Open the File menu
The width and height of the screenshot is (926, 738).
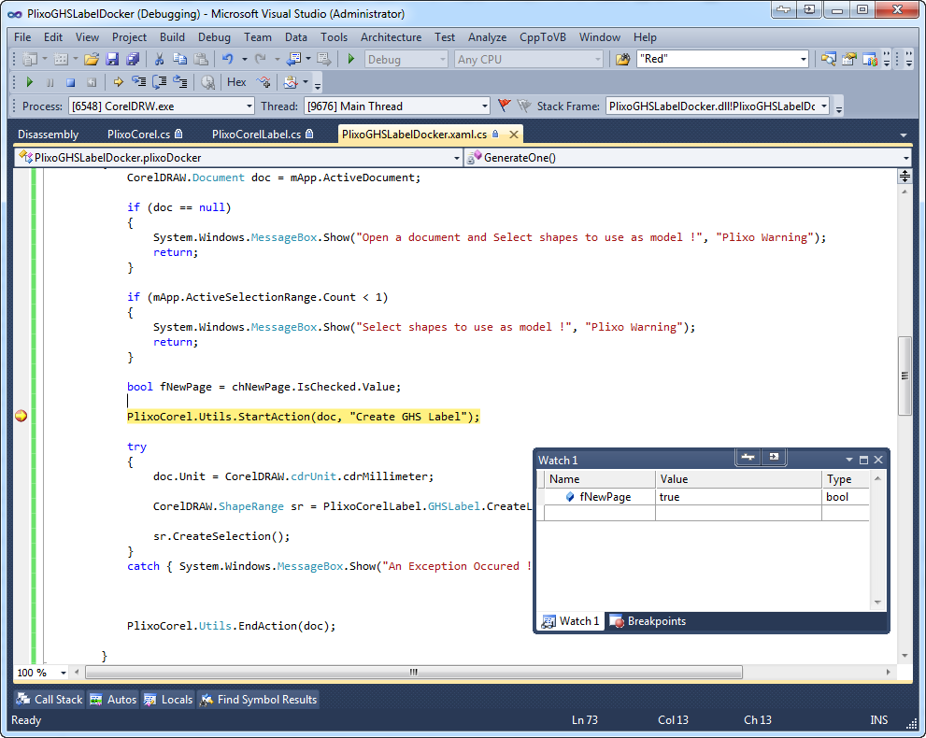(x=22, y=37)
